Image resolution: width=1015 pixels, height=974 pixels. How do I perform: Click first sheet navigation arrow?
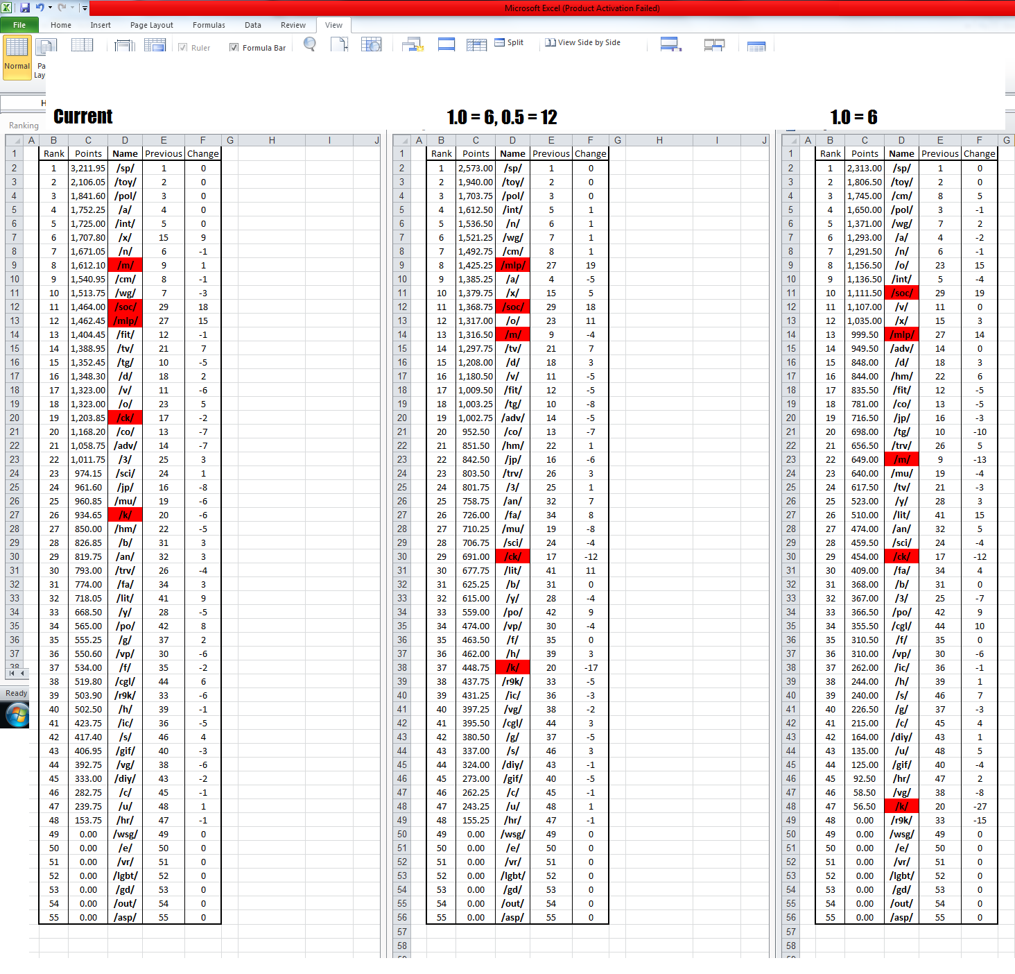[x=12, y=673]
